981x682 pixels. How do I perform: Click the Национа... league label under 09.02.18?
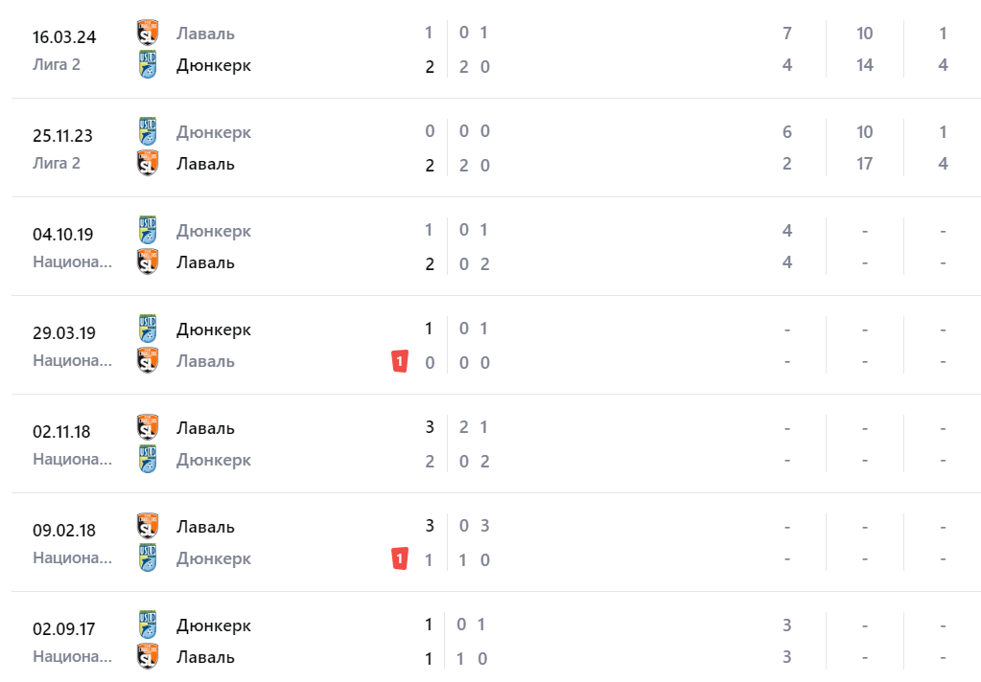[72, 557]
